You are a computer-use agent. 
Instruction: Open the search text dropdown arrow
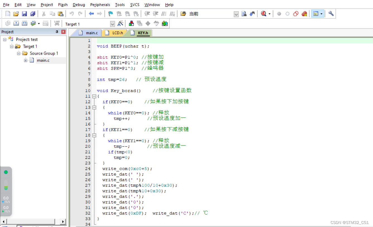point(236,14)
